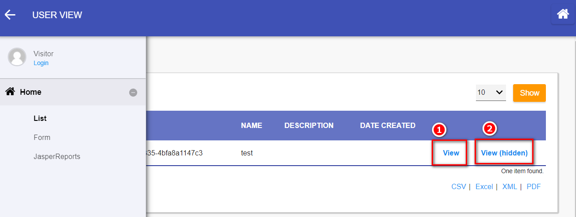Click the Login link
The width and height of the screenshot is (576, 217).
pyautogui.click(x=41, y=63)
